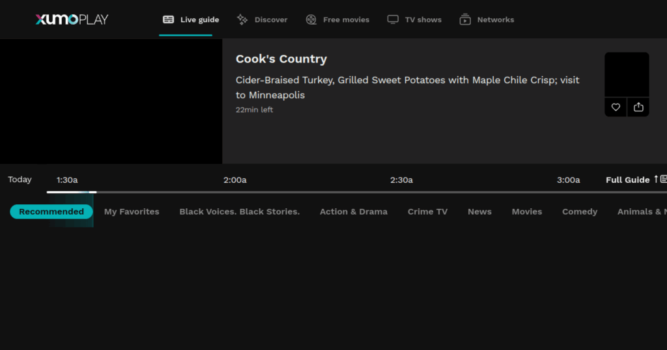Go to the Free movies tab
Screen dimensions: 667x350
(x=338, y=20)
